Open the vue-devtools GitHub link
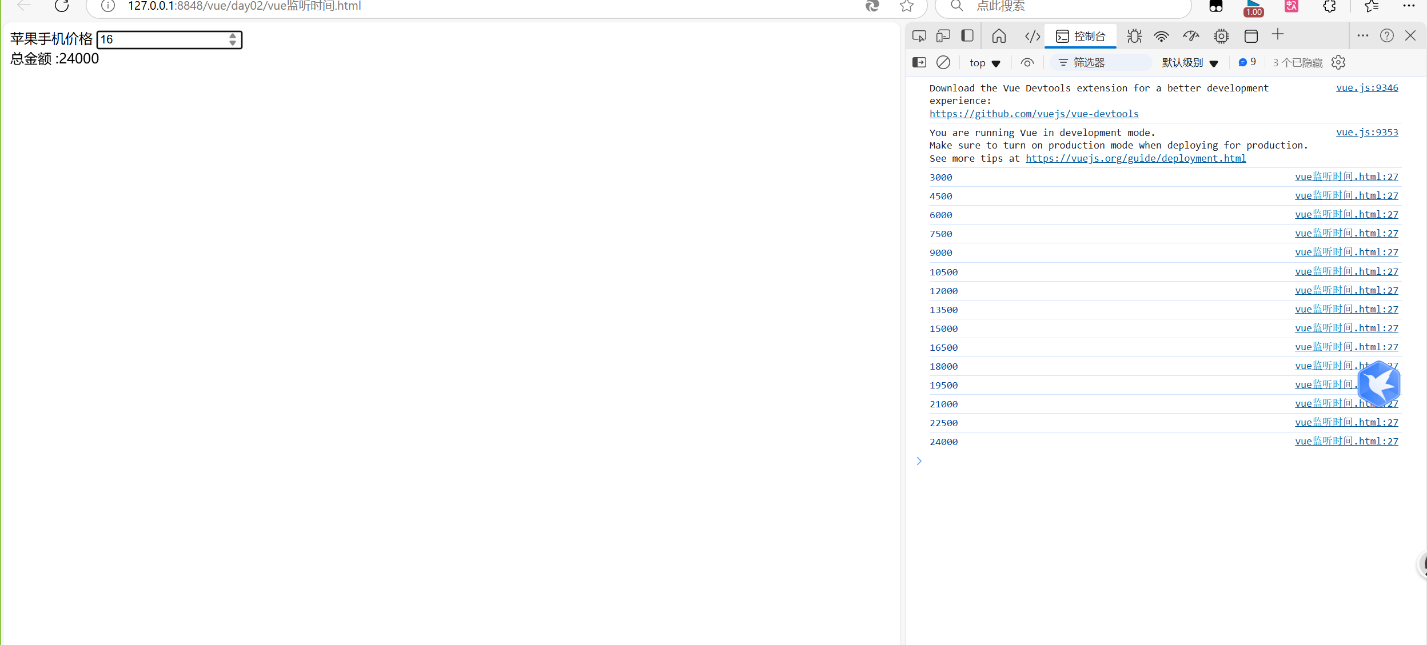This screenshot has height=645, width=1427. 1034,114
